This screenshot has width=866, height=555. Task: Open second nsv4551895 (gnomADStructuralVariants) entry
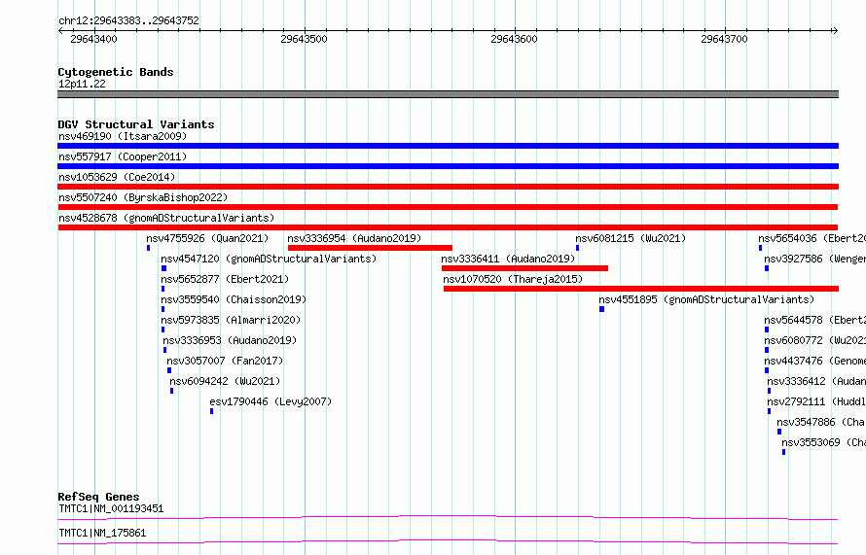coord(707,299)
